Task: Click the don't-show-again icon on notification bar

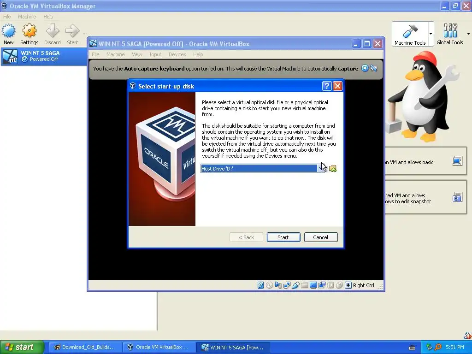Action: pos(373,68)
